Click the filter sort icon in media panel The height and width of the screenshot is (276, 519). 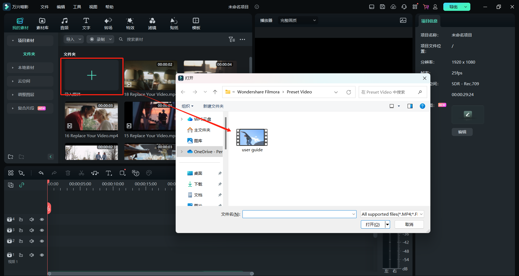click(x=232, y=40)
